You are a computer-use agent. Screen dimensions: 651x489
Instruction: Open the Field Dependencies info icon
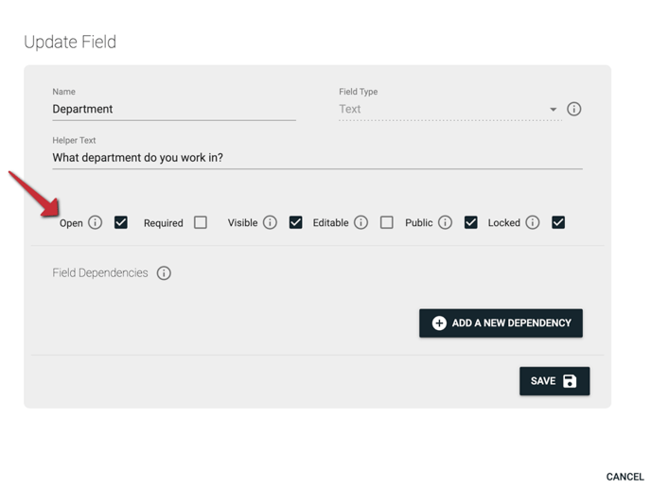164,273
